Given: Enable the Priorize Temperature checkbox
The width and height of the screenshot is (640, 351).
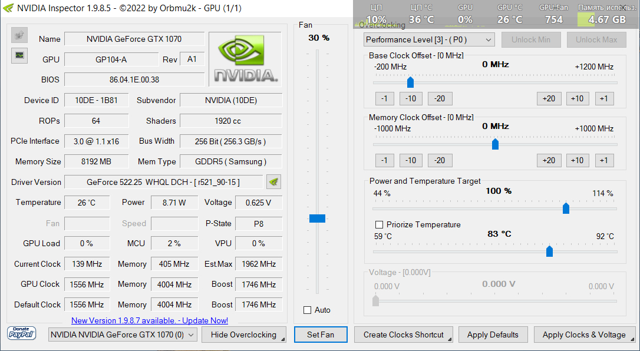Looking at the screenshot, I should pyautogui.click(x=379, y=224).
